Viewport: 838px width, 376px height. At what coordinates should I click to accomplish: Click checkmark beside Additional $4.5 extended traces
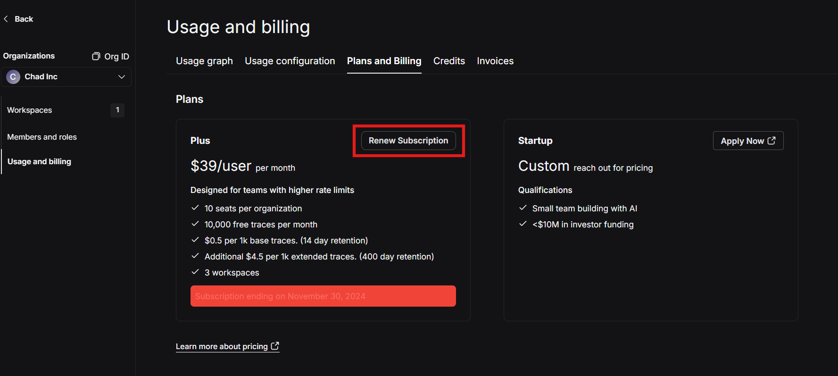click(x=195, y=256)
